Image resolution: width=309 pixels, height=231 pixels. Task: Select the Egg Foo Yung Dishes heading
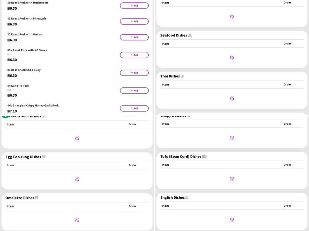26,157
